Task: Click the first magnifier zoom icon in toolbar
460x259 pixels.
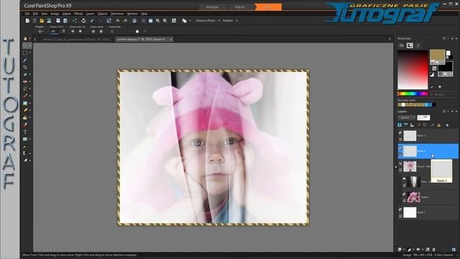Action: 158,21
